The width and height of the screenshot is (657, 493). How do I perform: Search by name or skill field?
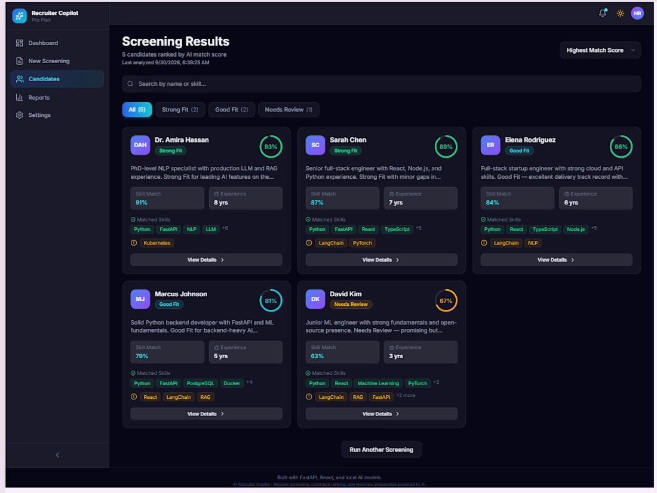pyautogui.click(x=381, y=84)
